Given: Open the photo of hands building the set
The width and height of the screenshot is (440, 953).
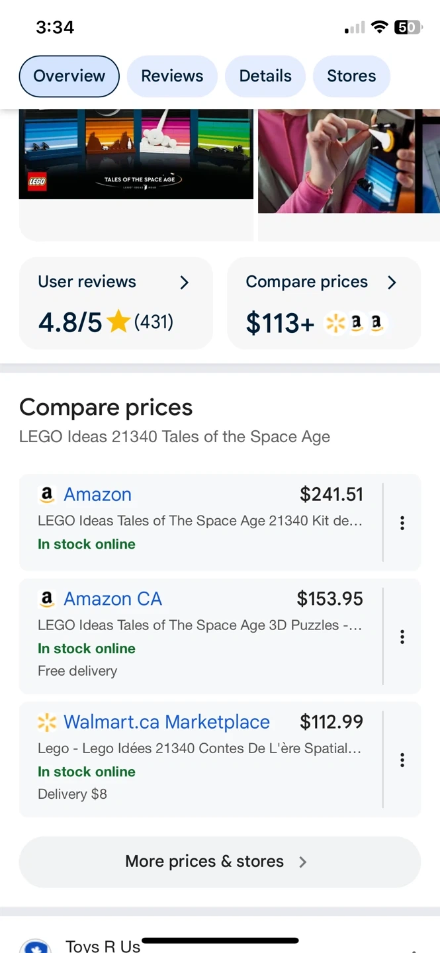Looking at the screenshot, I should point(349,161).
